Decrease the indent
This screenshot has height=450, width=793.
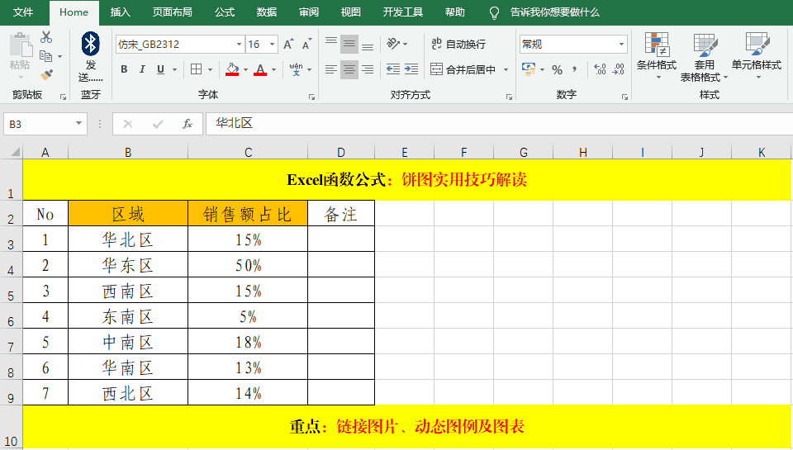click(393, 69)
